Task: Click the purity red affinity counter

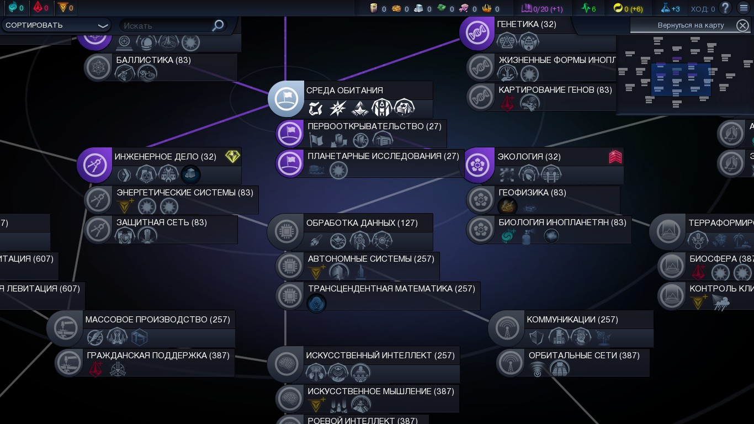Action: pyautogui.click(x=40, y=8)
